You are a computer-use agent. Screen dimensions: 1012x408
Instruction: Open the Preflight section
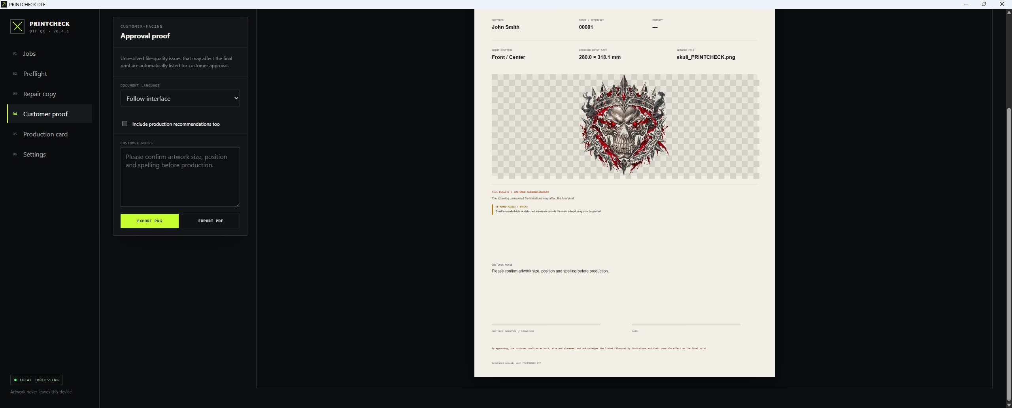(x=49, y=74)
